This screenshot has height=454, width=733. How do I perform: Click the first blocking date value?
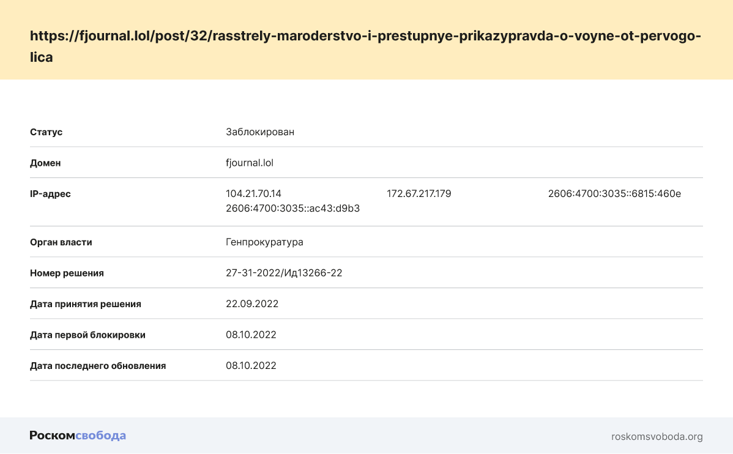coord(251,335)
